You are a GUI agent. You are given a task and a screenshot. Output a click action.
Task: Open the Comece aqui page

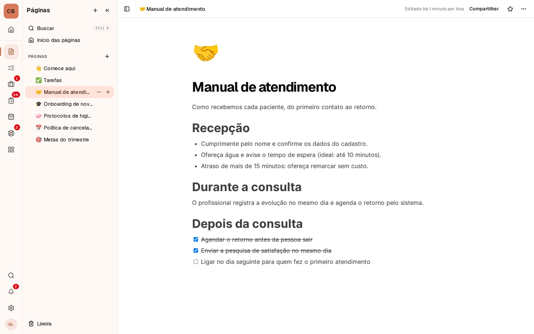[x=69, y=68]
